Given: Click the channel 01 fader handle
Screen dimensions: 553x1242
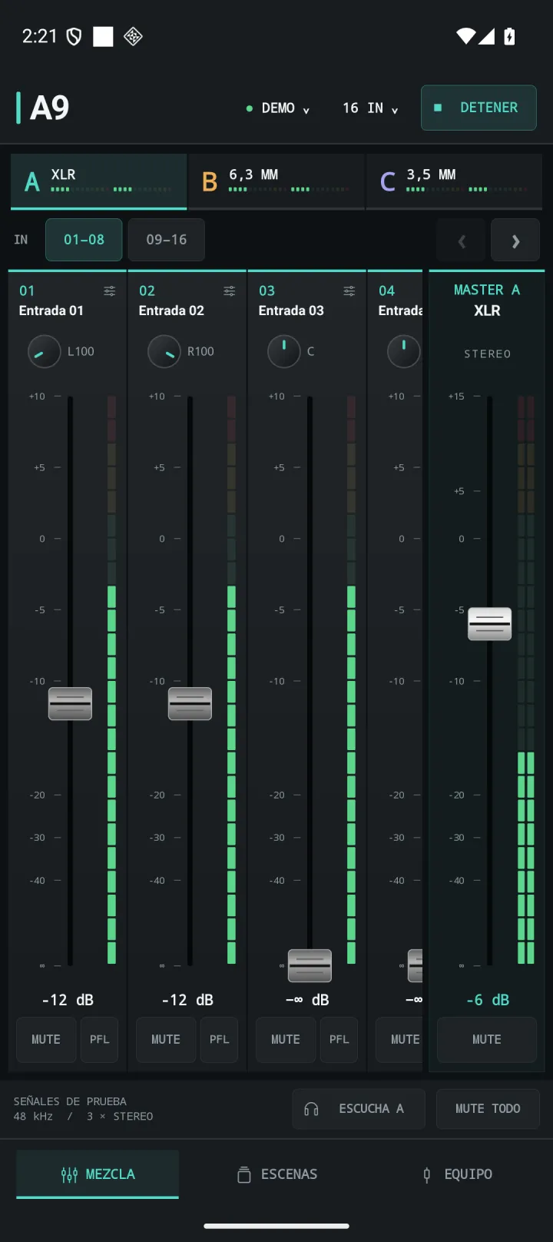Looking at the screenshot, I should (x=70, y=703).
